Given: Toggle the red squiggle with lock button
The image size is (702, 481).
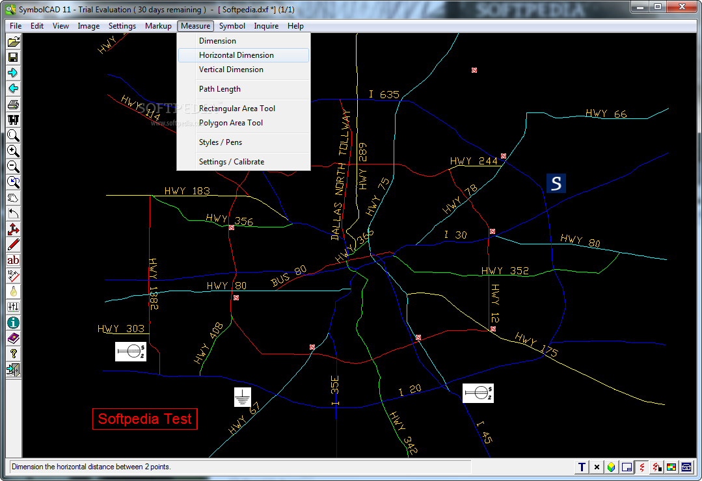Looking at the screenshot, I should coord(656,467).
